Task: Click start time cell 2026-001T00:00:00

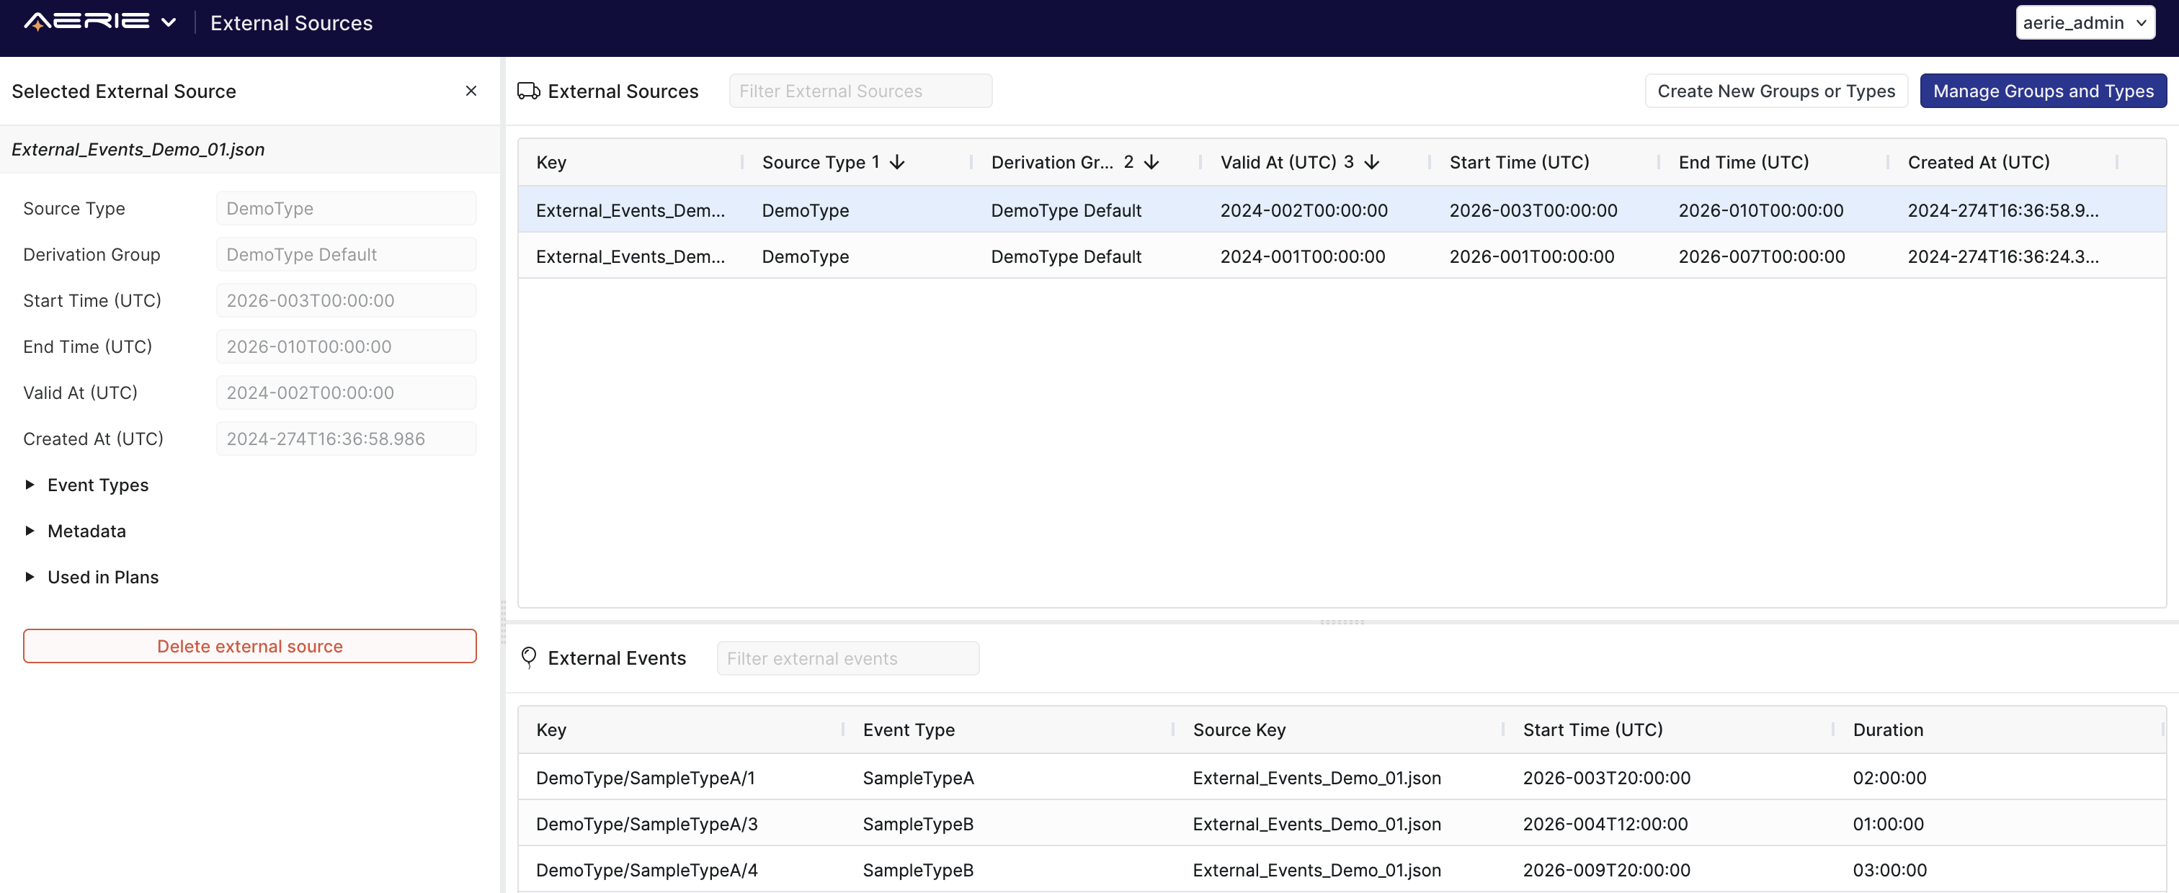Action: pos(1531,256)
